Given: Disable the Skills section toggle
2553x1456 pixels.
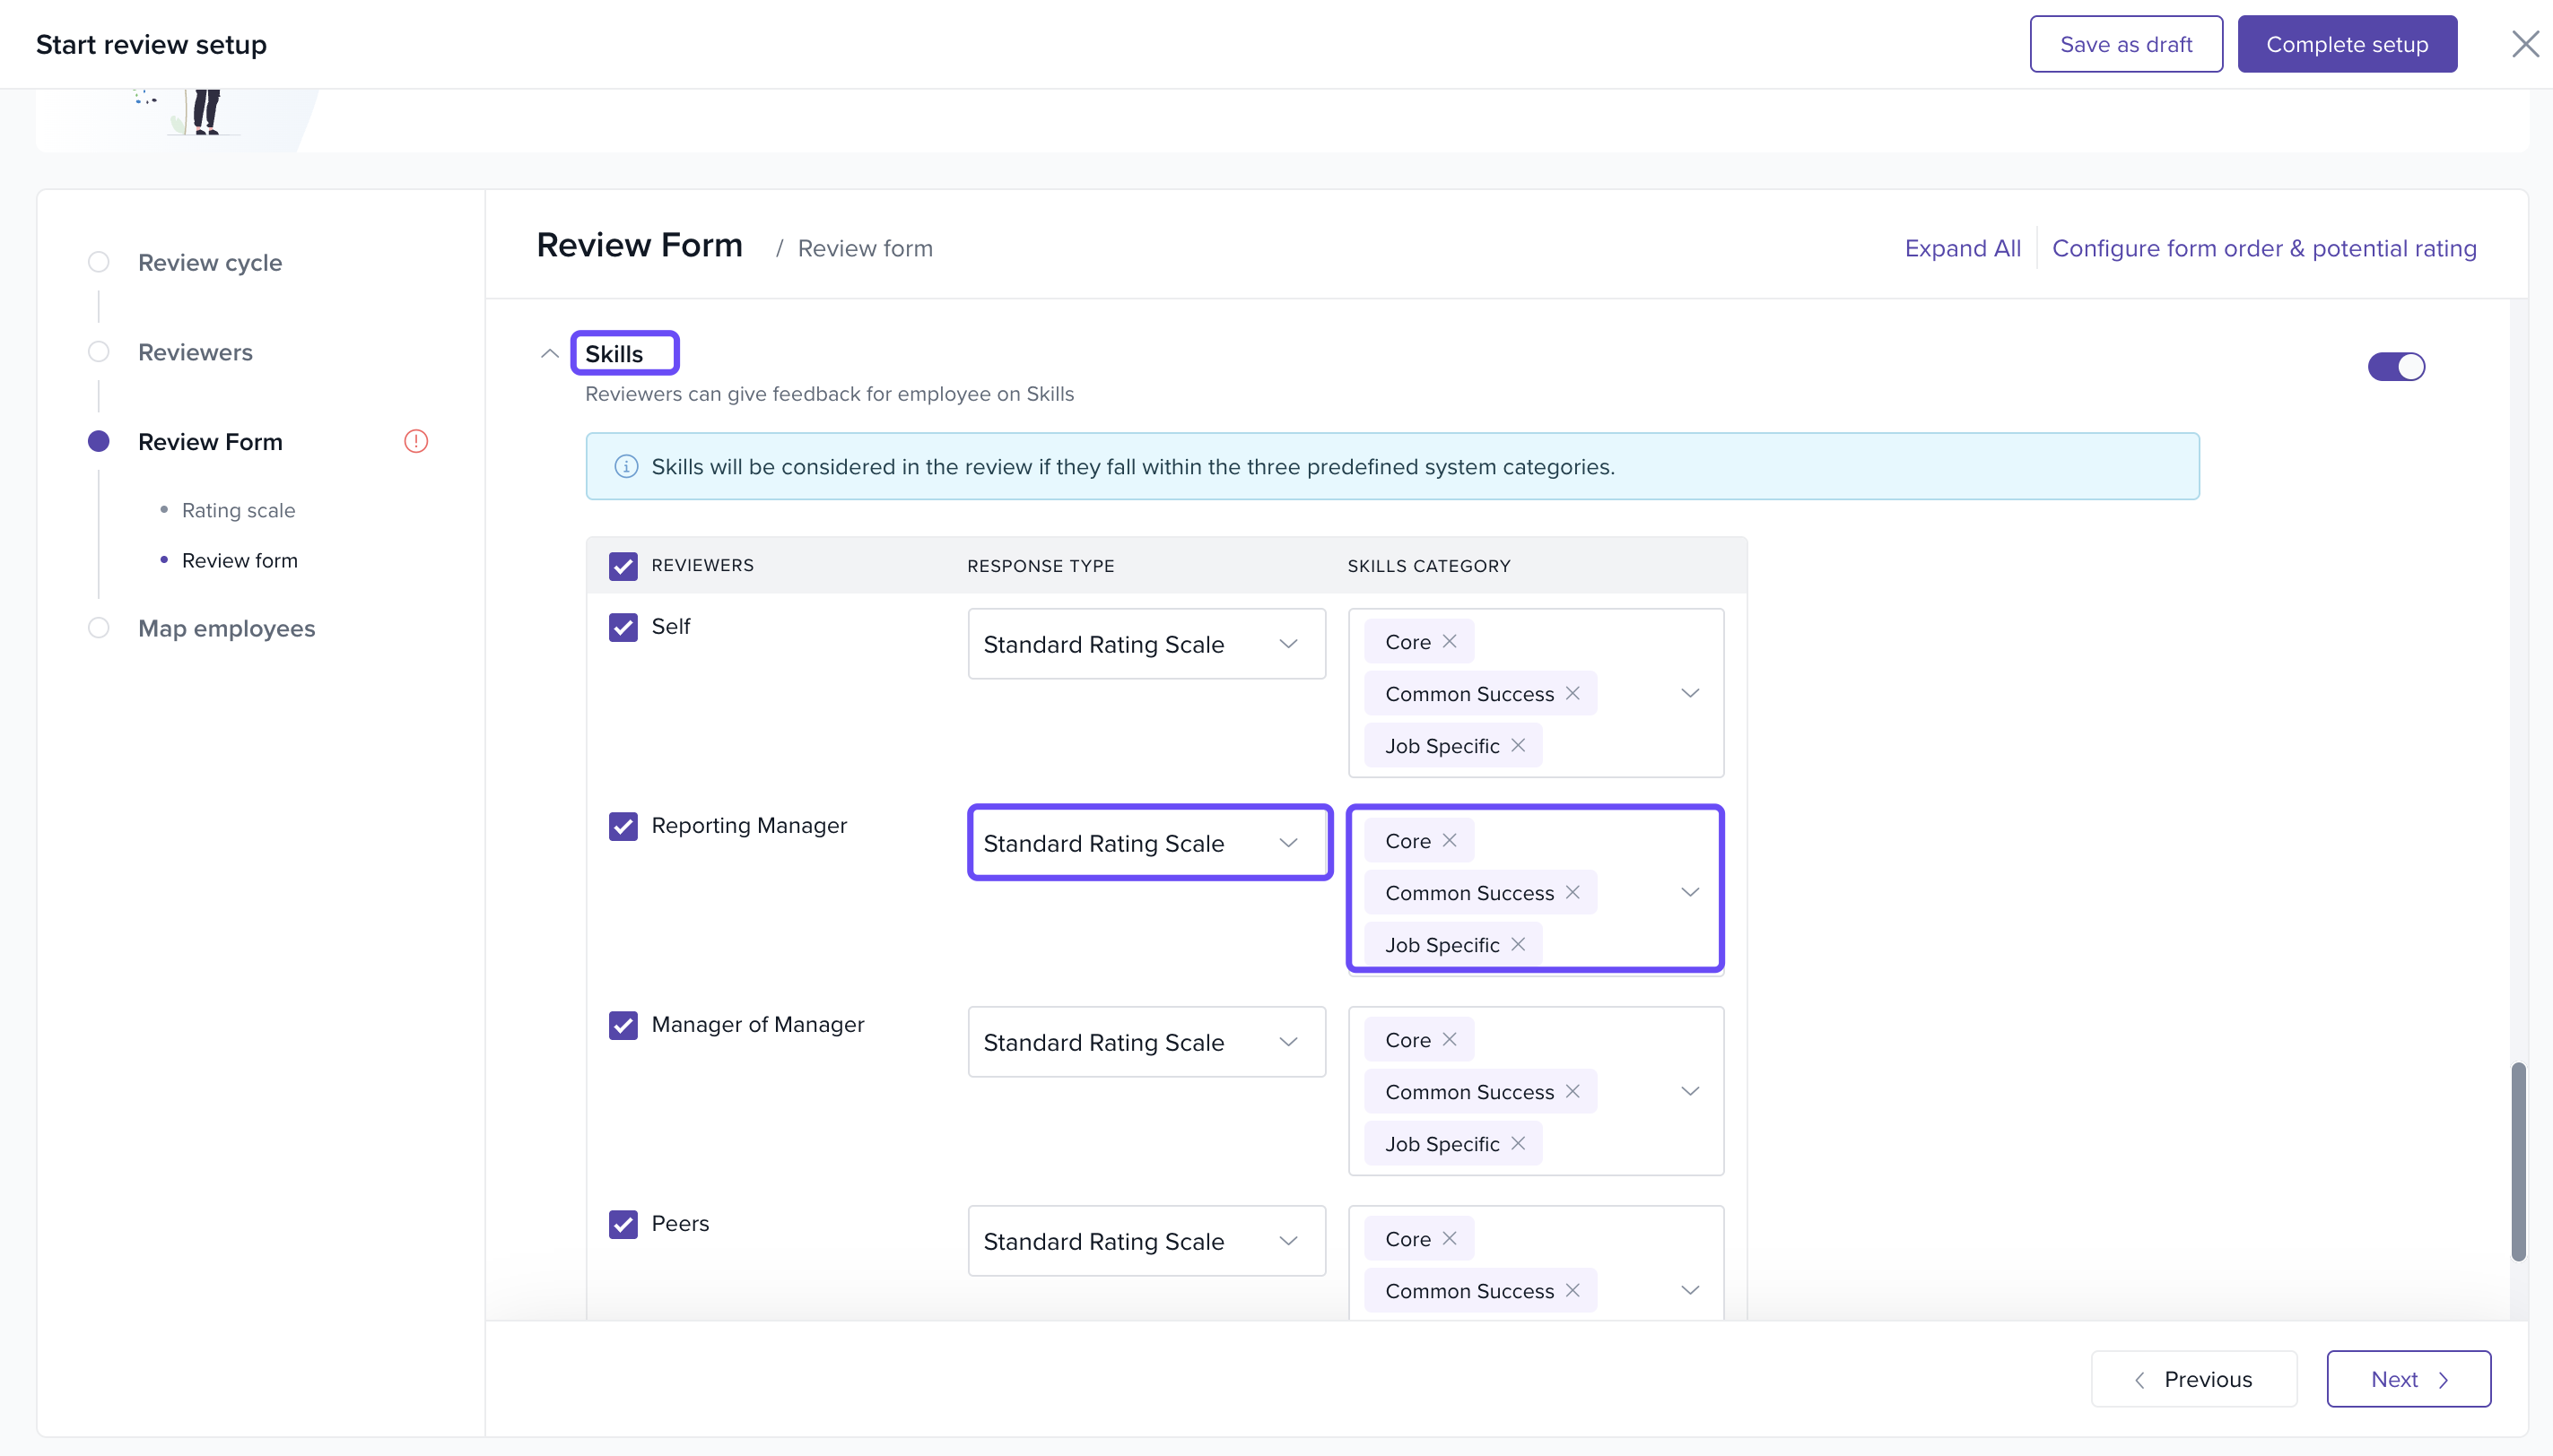Looking at the screenshot, I should (2396, 367).
